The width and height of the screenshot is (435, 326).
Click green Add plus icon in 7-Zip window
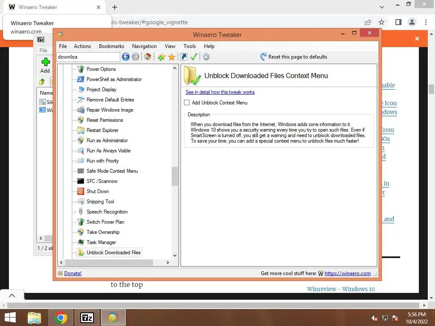[45, 62]
